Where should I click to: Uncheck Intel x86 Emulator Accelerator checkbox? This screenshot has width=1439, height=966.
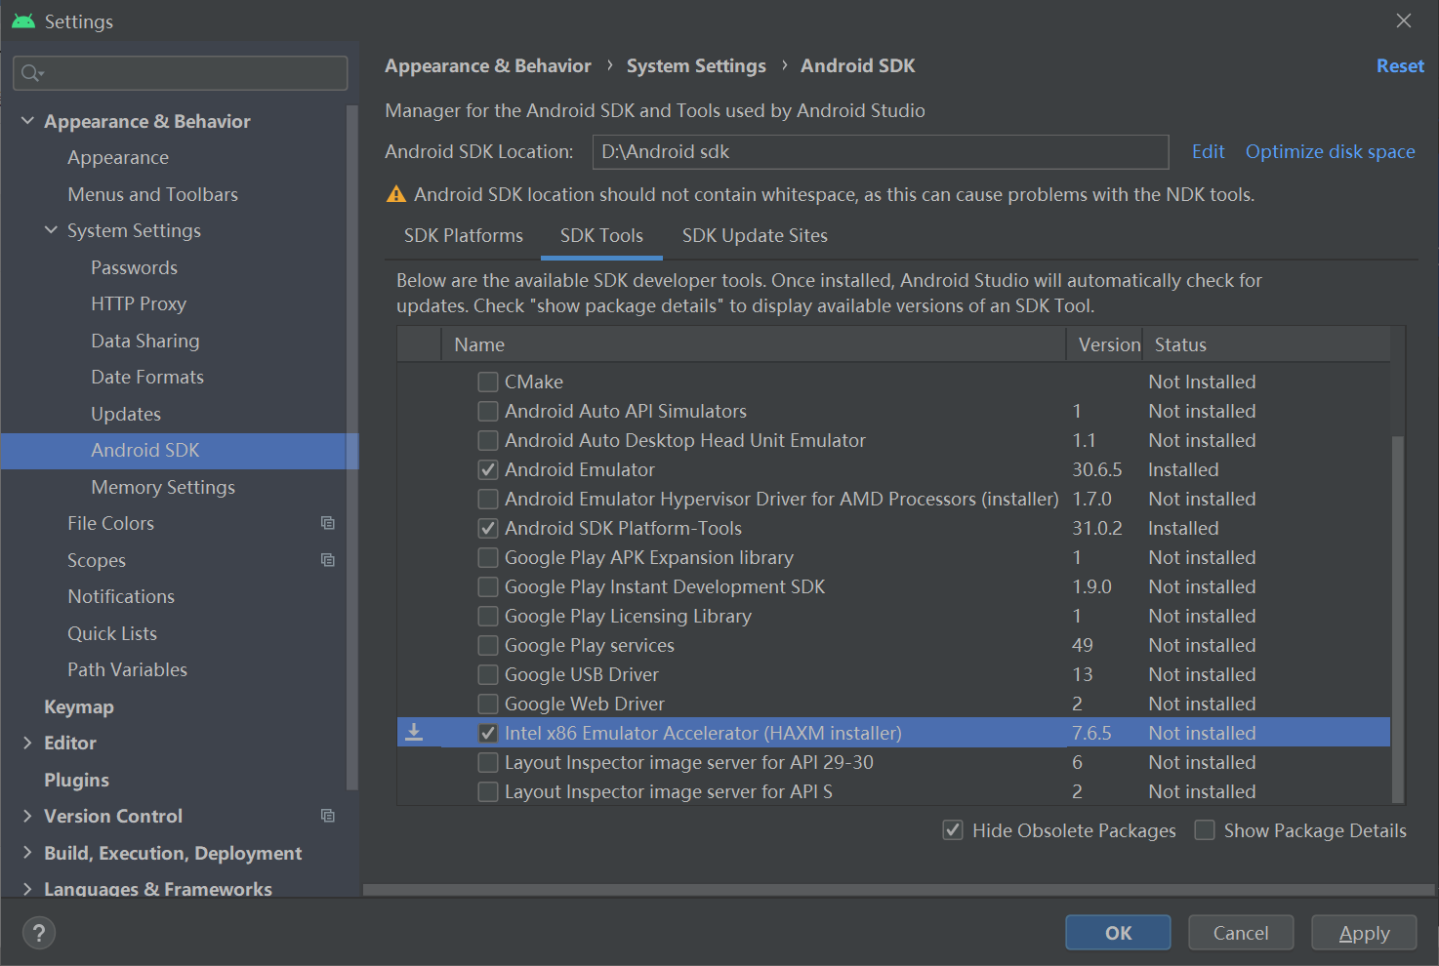pyautogui.click(x=488, y=733)
